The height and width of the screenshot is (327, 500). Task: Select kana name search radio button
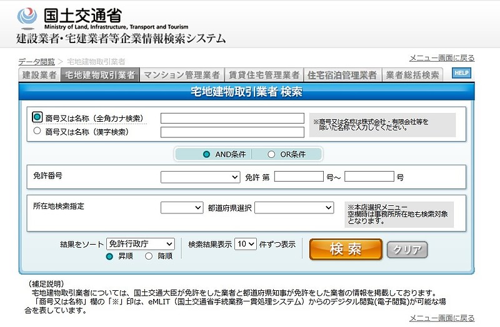click(x=37, y=117)
